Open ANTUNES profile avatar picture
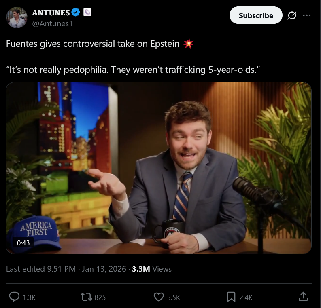The width and height of the screenshot is (321, 308). (17, 17)
